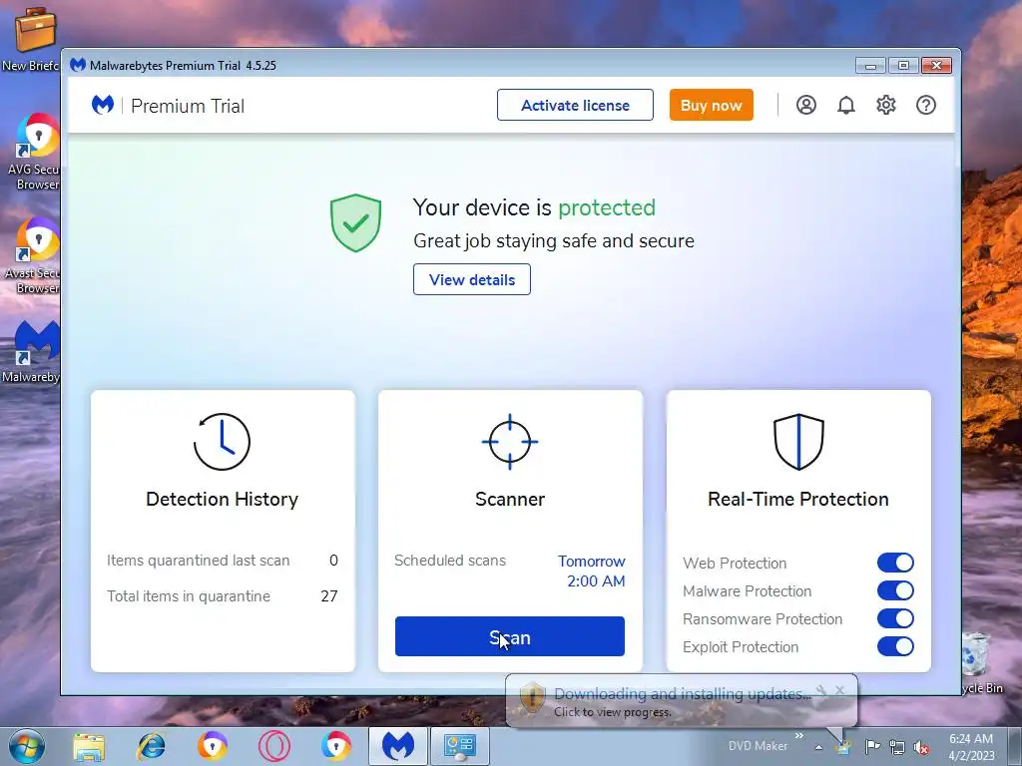Open Malwarebytes settings gear
Image resolution: width=1022 pixels, height=766 pixels.
[886, 105]
